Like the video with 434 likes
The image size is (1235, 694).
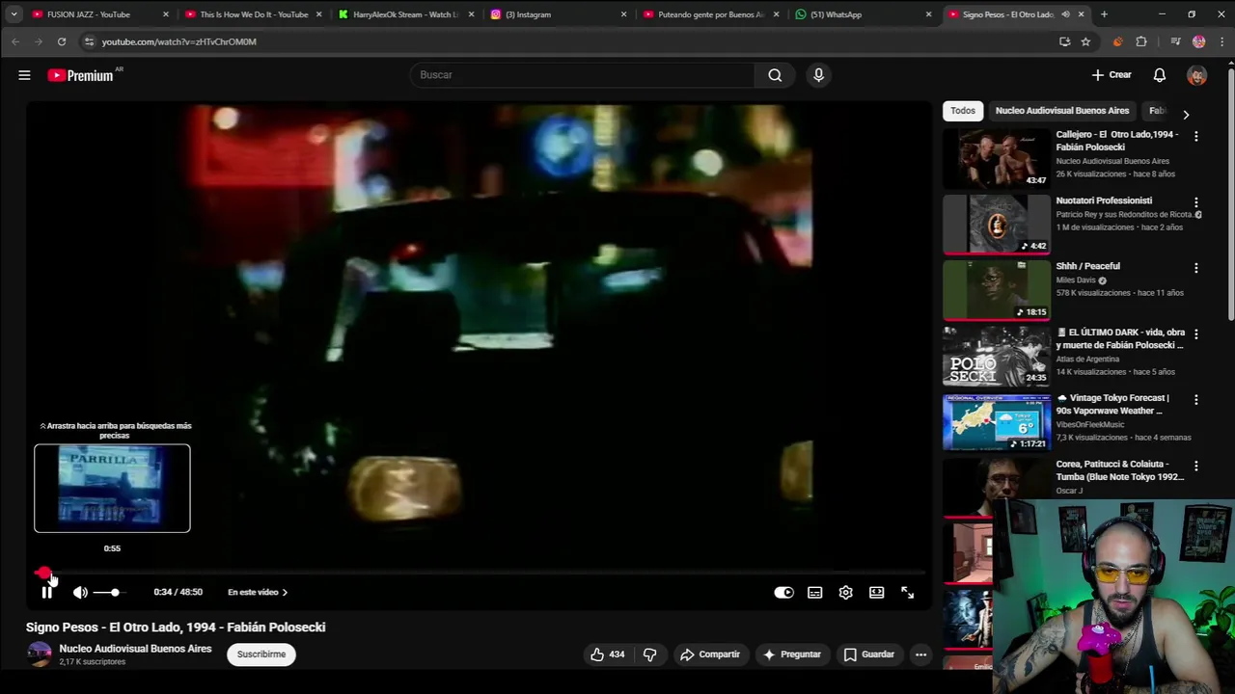608,654
